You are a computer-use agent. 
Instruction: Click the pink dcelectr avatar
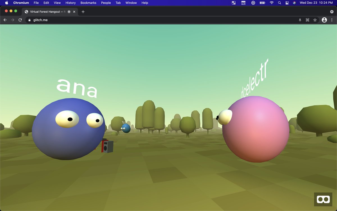click(x=255, y=129)
